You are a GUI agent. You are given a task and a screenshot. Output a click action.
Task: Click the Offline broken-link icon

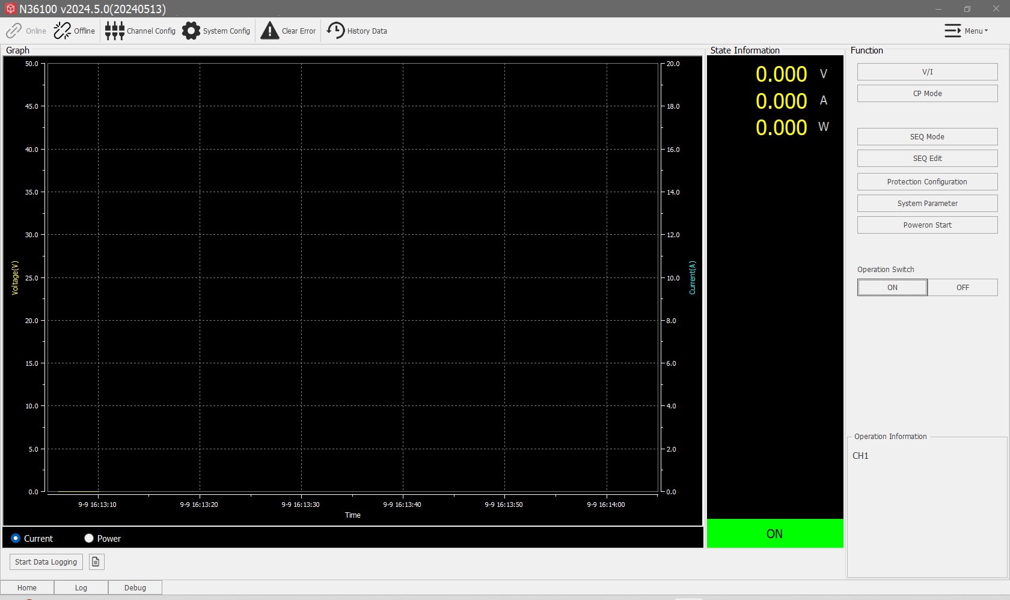click(63, 31)
